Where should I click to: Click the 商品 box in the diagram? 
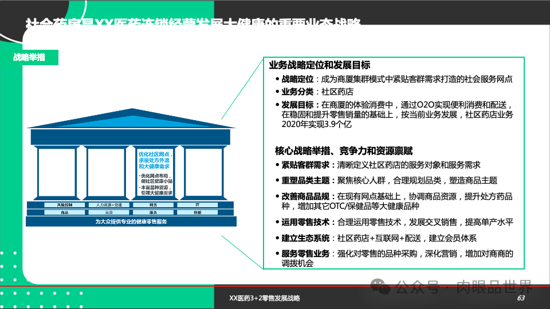coord(65,213)
